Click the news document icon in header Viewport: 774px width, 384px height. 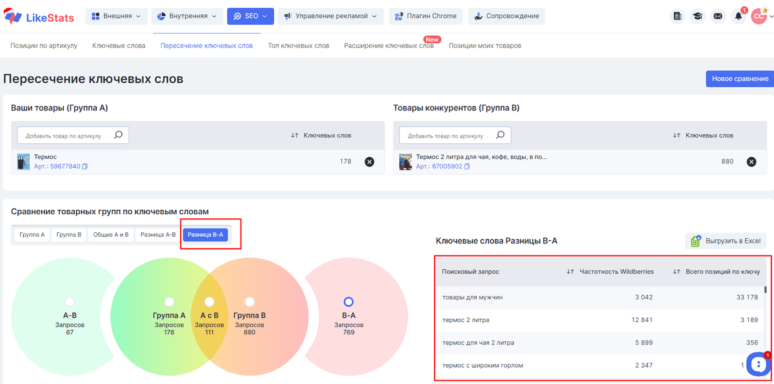point(677,16)
